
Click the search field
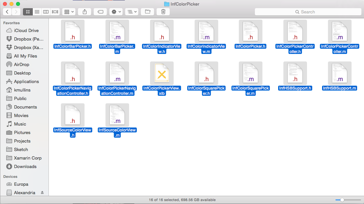pos(307,12)
